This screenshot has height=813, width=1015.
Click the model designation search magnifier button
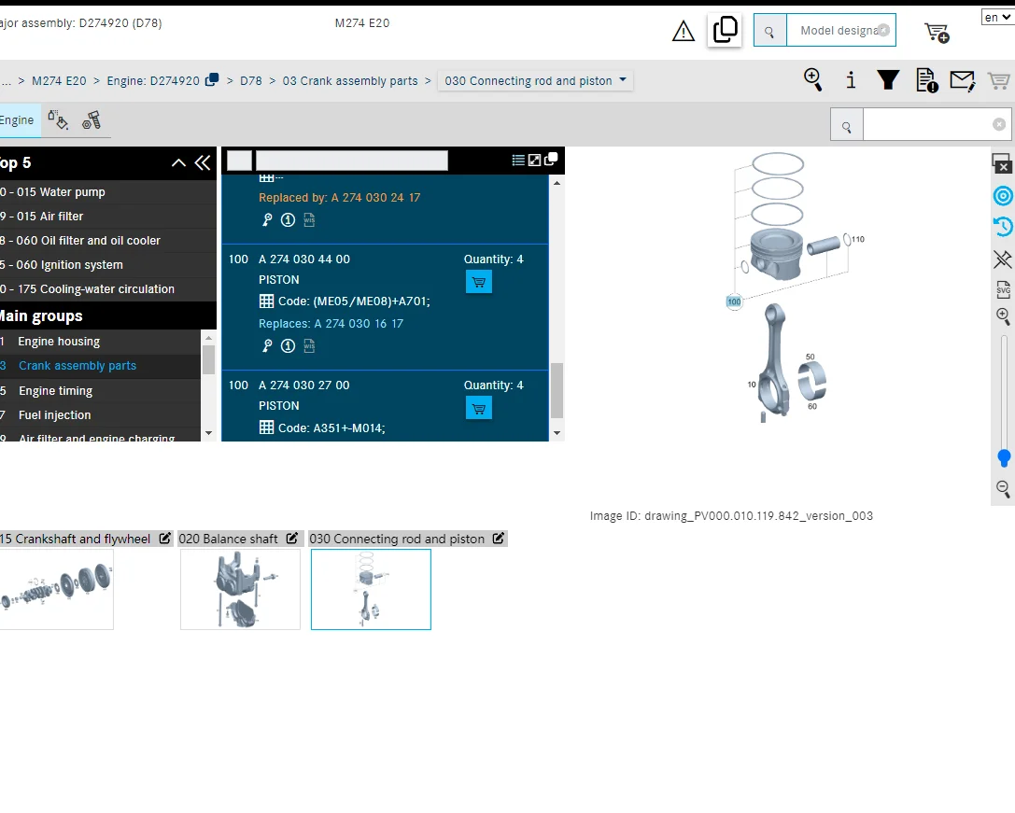point(769,31)
